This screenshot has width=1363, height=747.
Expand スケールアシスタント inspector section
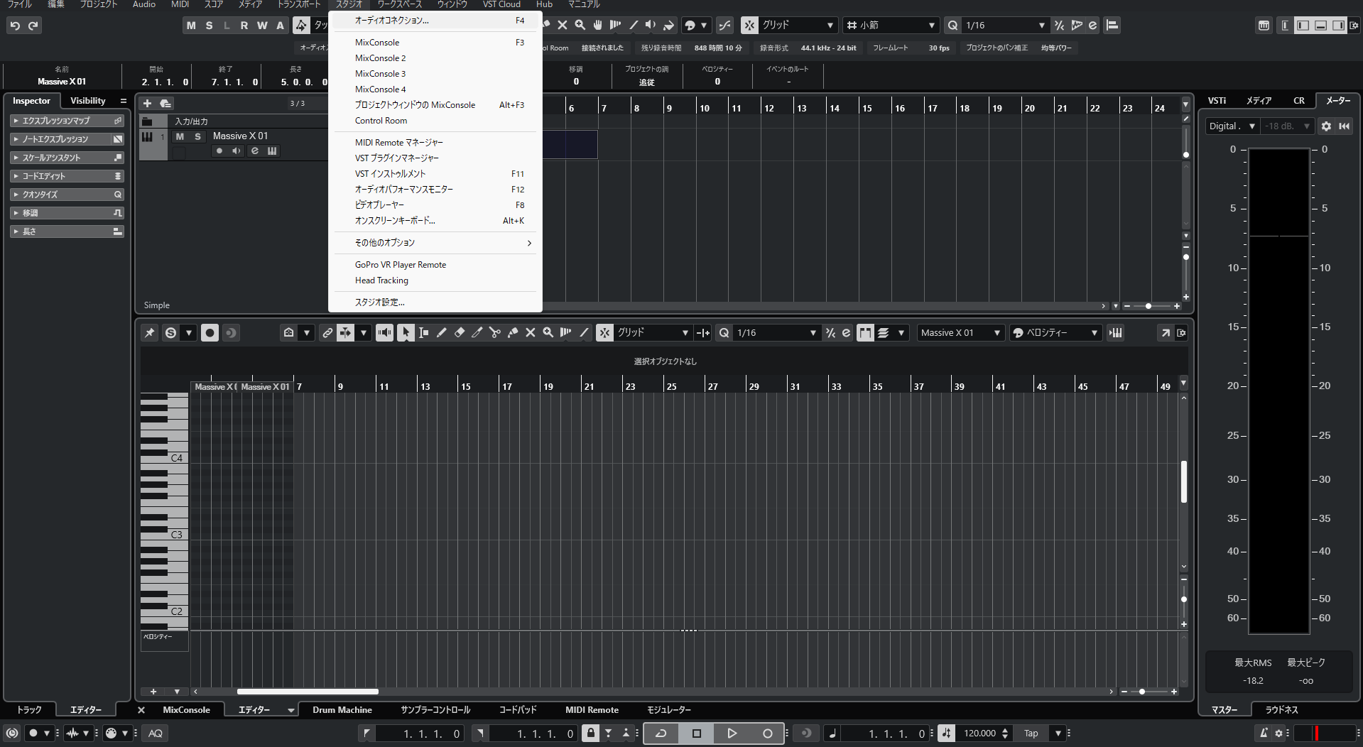coord(67,158)
